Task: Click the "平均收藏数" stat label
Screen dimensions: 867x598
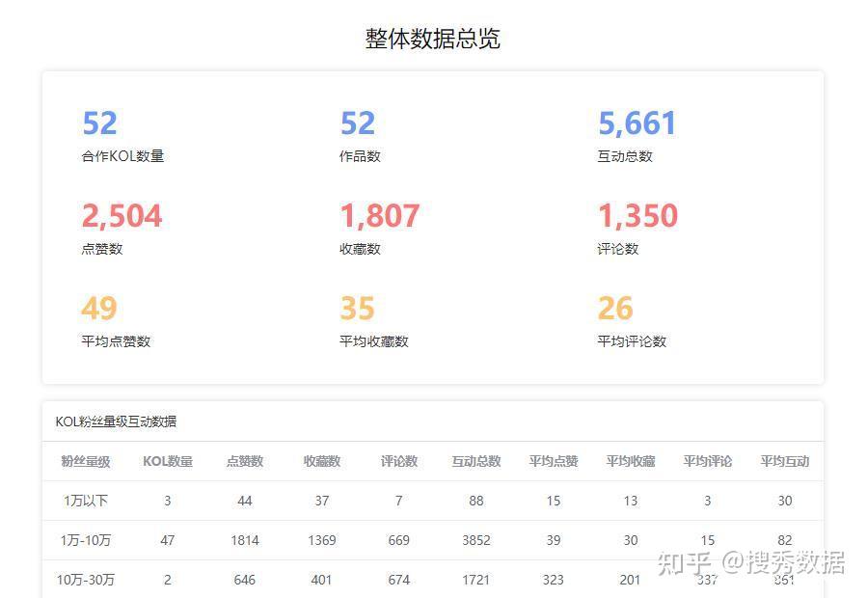Action: pyautogui.click(x=374, y=341)
